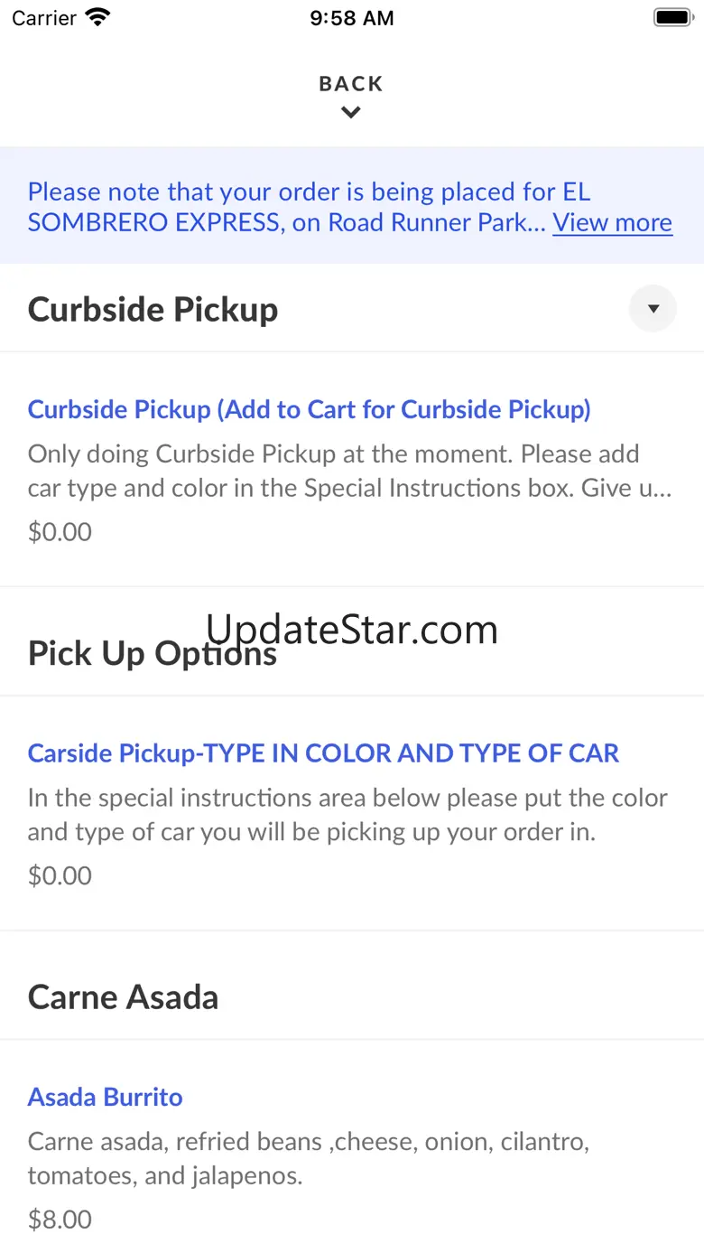Tap the Carne Asada section heading
This screenshot has height=1253, width=704.
(123, 997)
